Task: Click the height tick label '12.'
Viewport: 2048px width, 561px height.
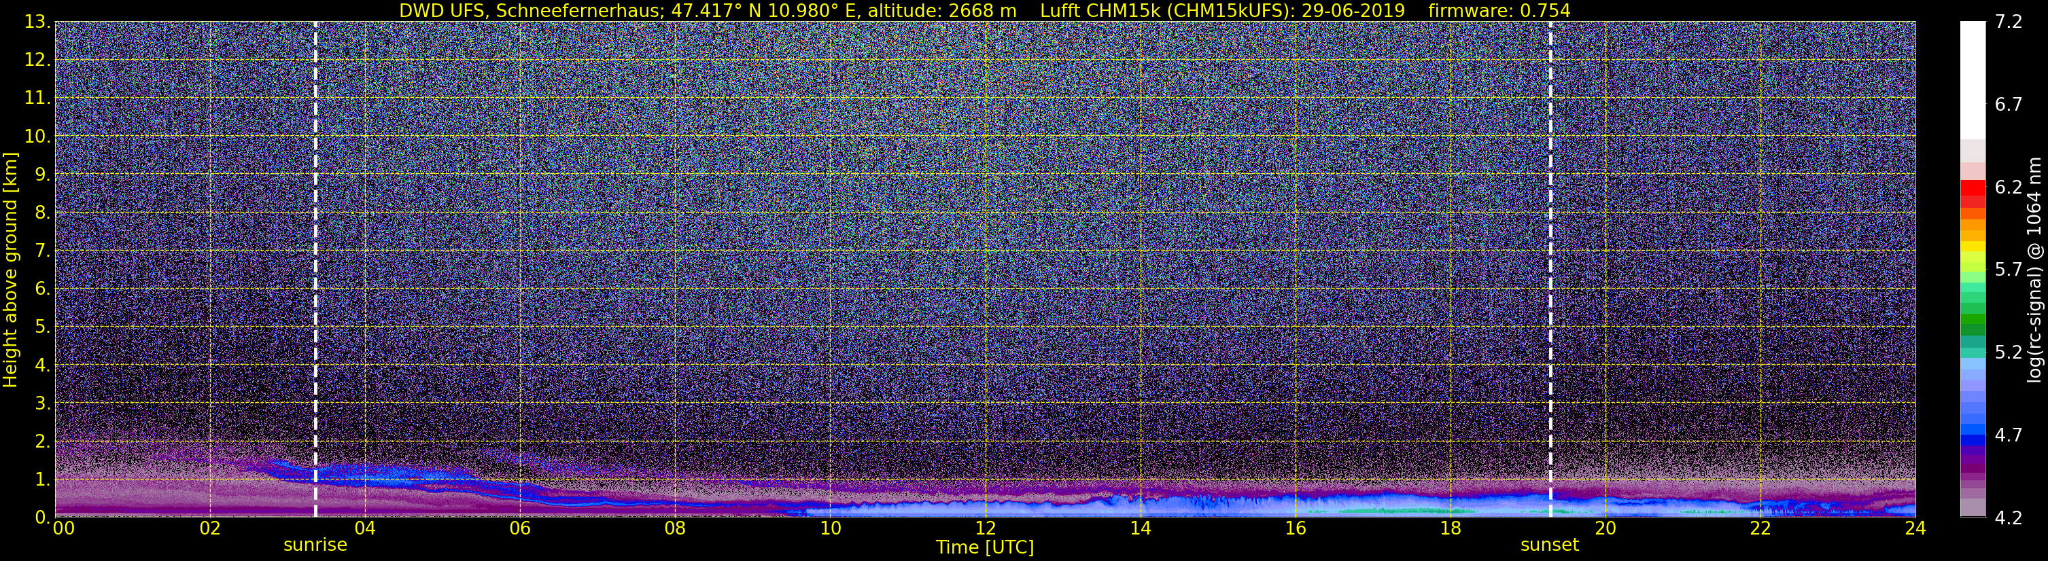Action: coord(38,60)
